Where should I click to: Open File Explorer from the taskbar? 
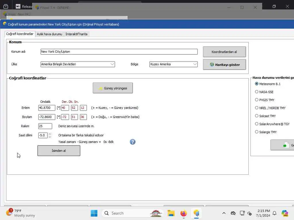point(171,213)
